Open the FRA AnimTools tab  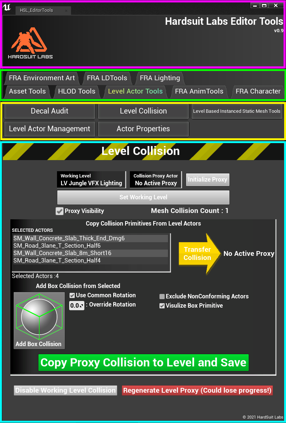pos(199,91)
